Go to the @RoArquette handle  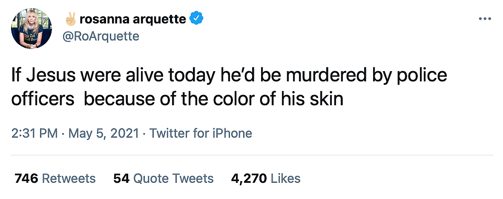[101, 36]
